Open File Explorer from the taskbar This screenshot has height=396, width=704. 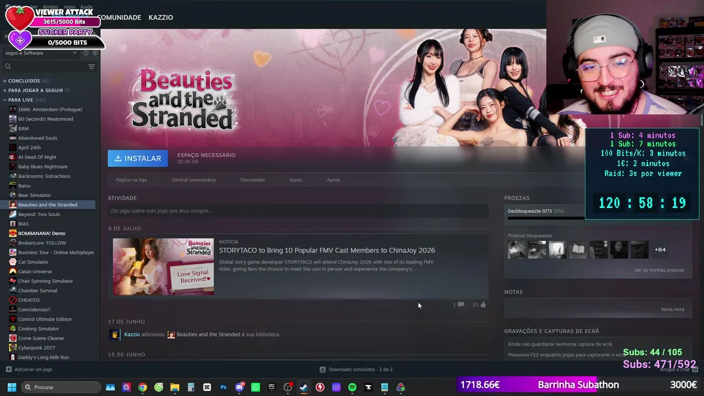175,387
